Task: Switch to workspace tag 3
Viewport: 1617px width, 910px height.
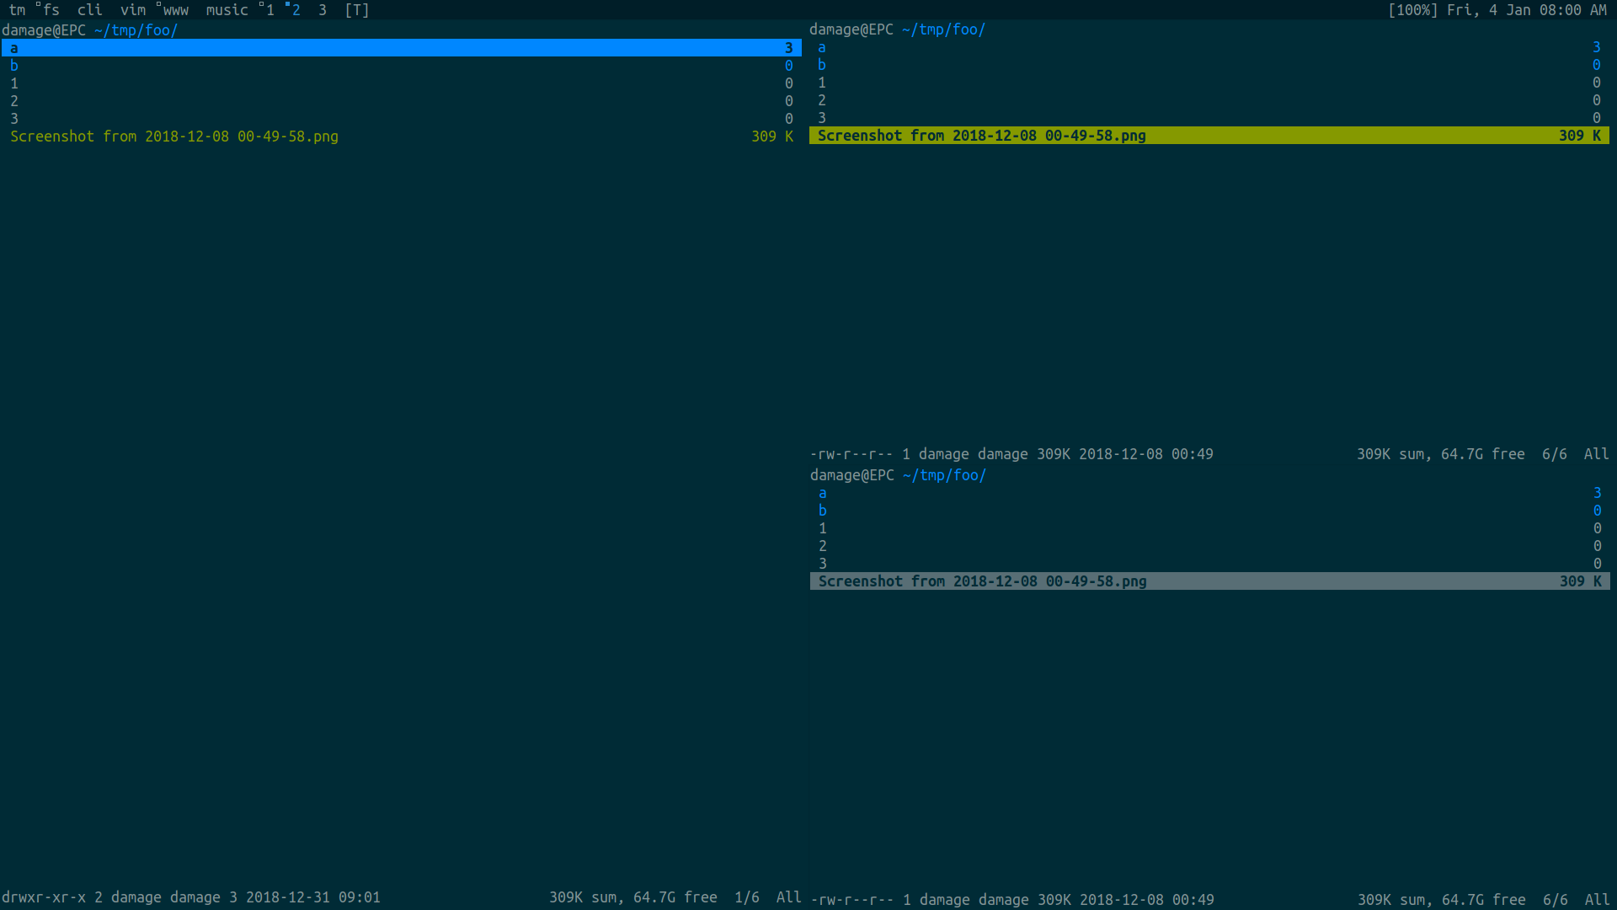Action: (x=323, y=10)
